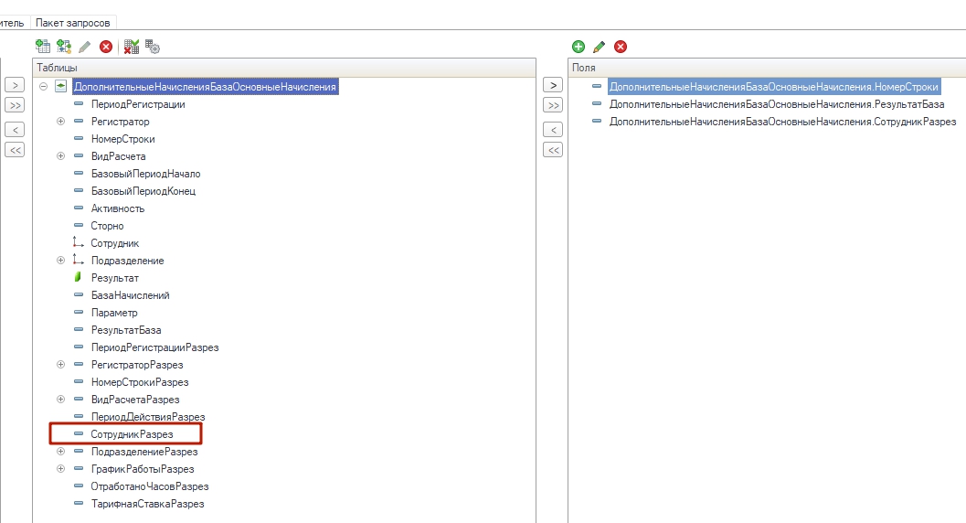Screen dimensions: 966x523
Task: Click the << button left of Поля panel
Action: pyautogui.click(x=552, y=150)
